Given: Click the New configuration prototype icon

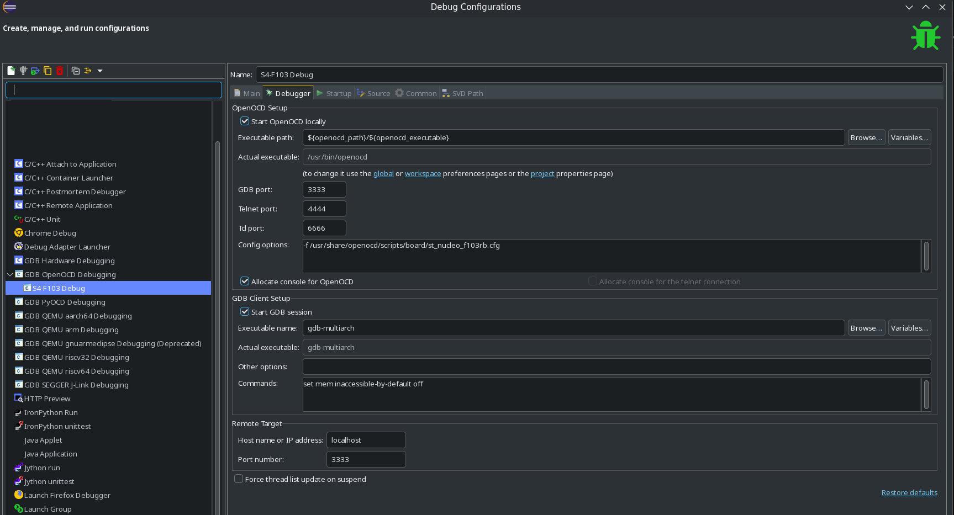Looking at the screenshot, I should (x=23, y=71).
